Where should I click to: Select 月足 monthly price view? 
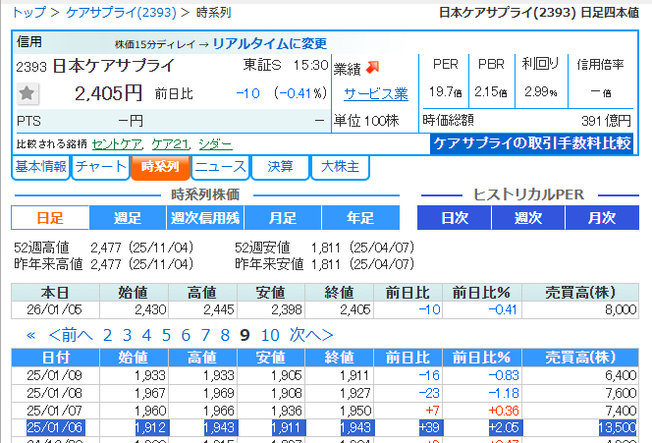pyautogui.click(x=283, y=217)
